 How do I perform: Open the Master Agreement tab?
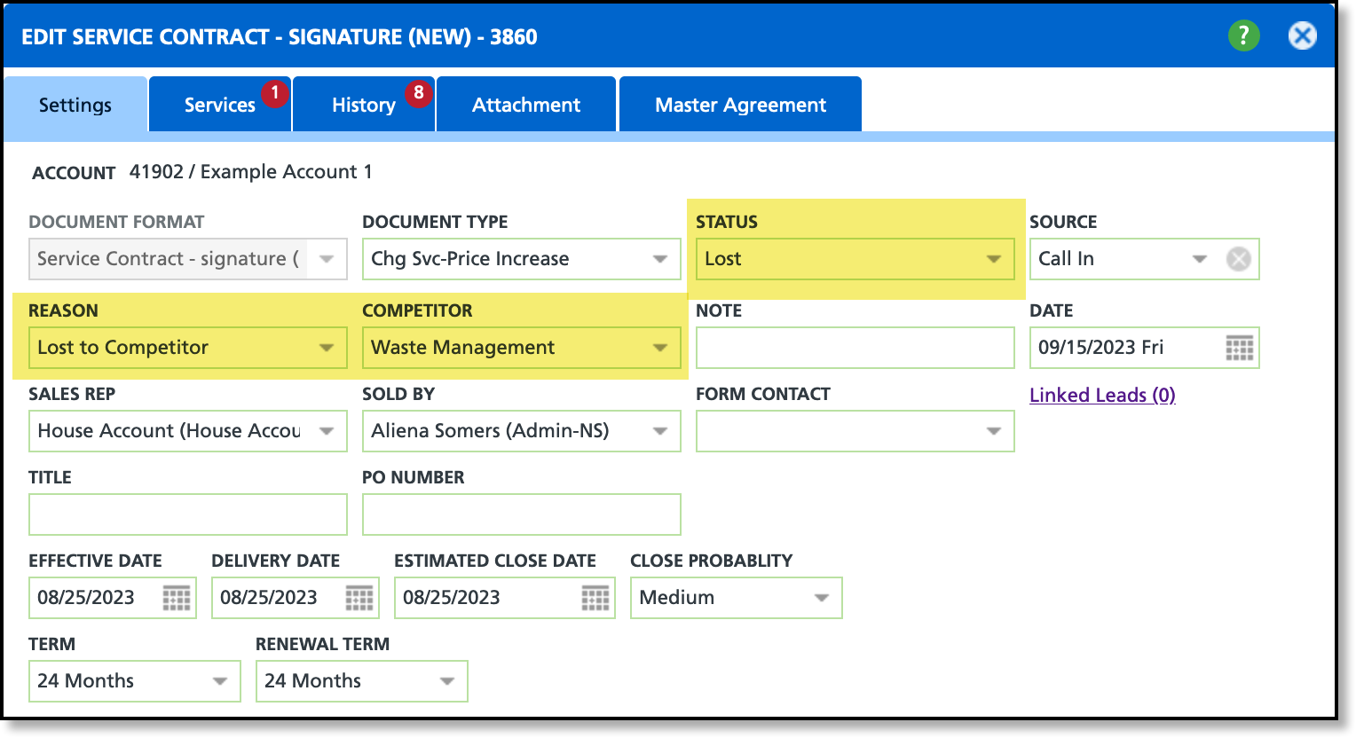click(740, 105)
